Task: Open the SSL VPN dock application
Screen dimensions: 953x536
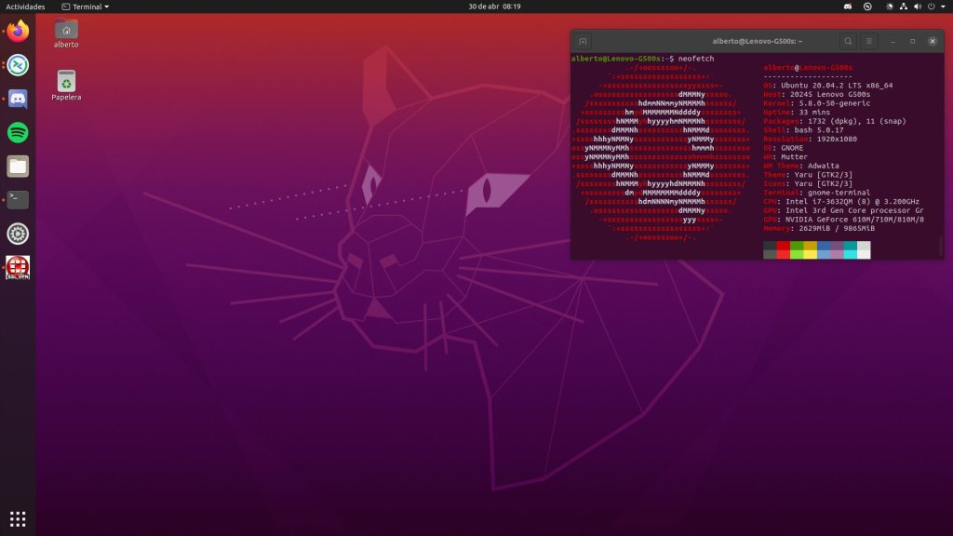Action: (x=19, y=267)
